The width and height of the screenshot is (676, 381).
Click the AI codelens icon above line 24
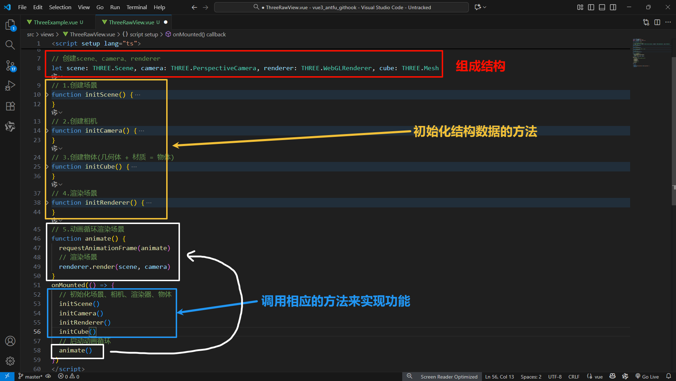pyautogui.click(x=54, y=149)
